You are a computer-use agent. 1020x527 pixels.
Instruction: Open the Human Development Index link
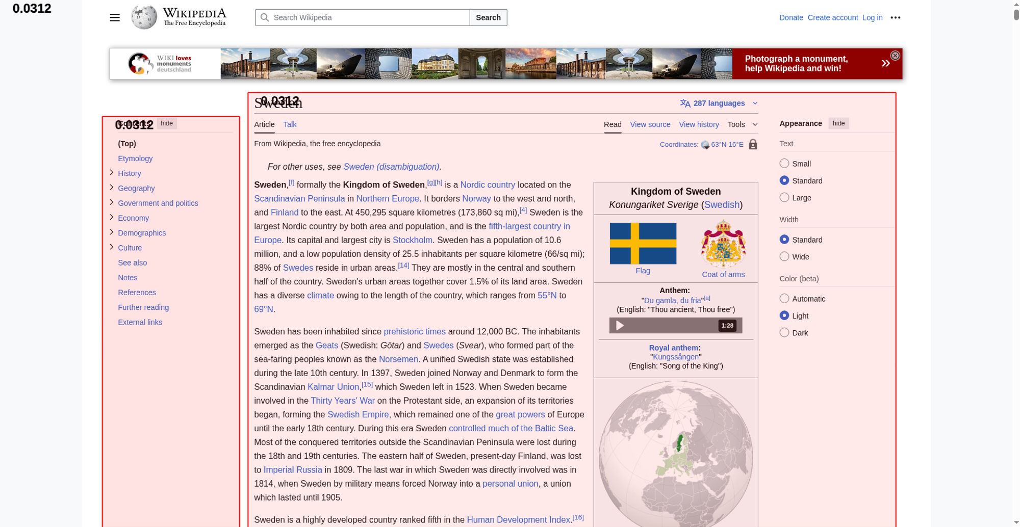(518, 520)
